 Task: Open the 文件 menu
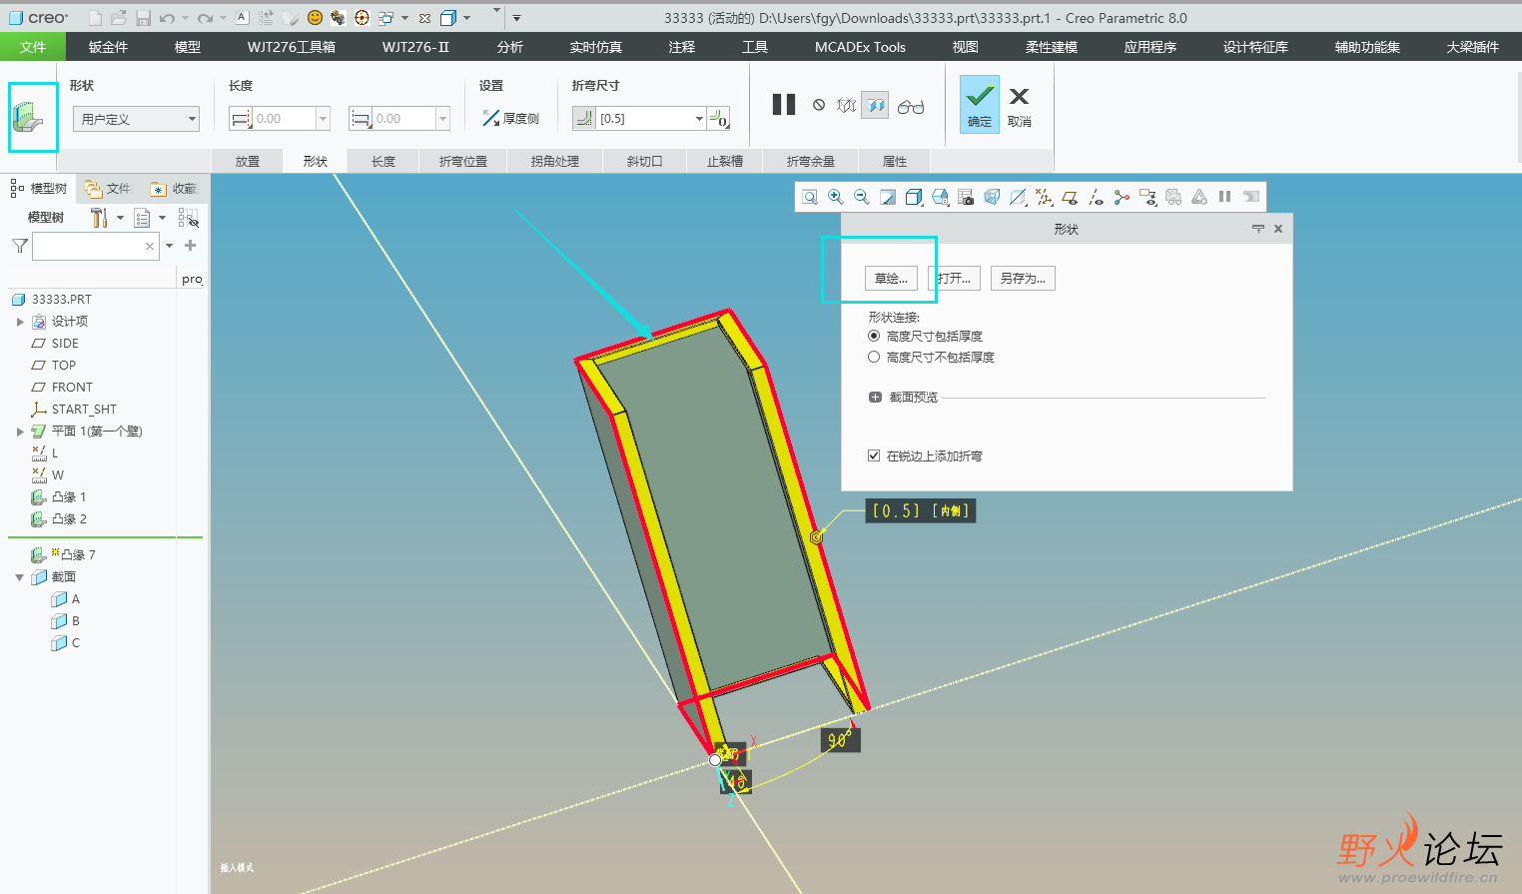[33, 47]
